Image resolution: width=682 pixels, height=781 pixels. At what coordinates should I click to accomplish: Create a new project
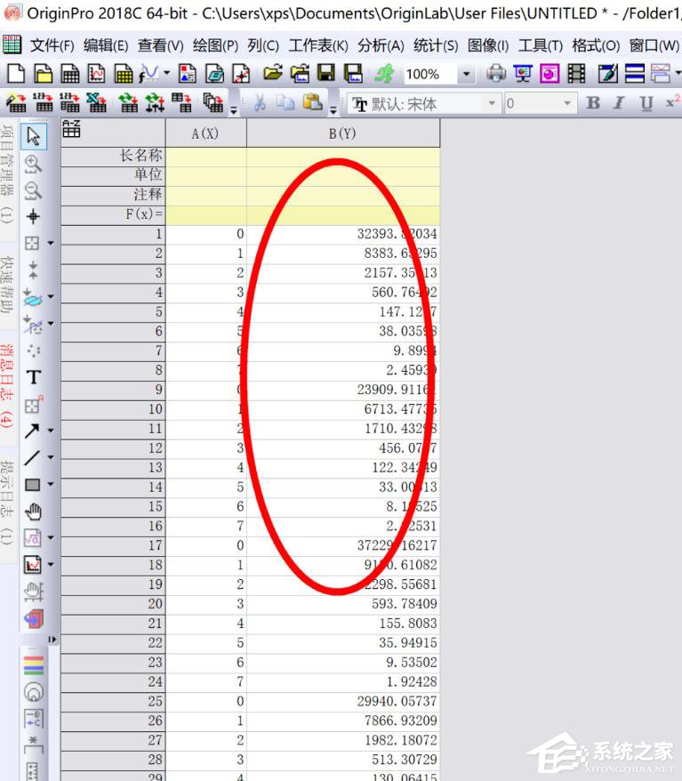(x=16, y=74)
